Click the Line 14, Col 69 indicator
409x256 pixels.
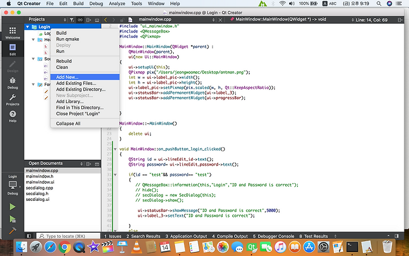372,20
